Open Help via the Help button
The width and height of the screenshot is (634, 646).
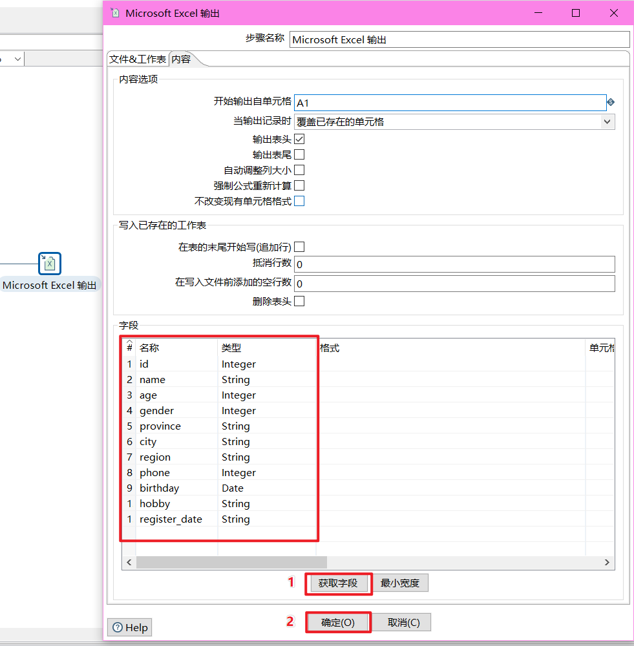[129, 627]
